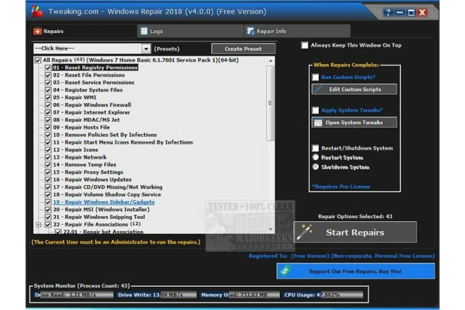
Task: Open the help via the question mark icon
Action: (388, 11)
